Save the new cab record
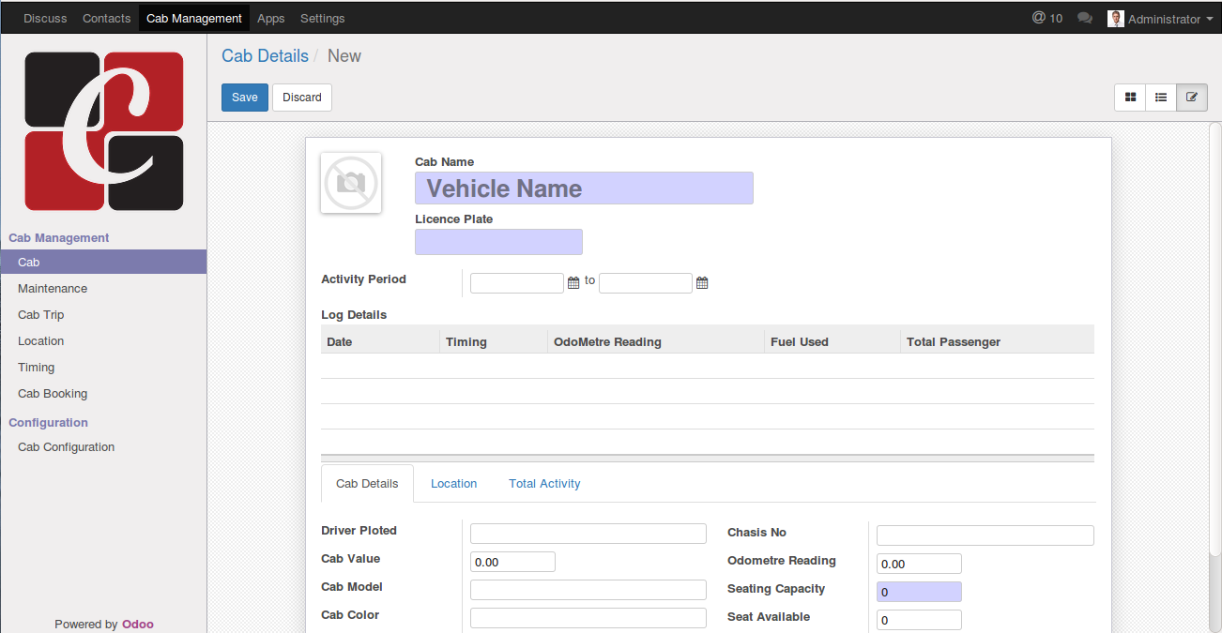The width and height of the screenshot is (1222, 633). pos(245,98)
